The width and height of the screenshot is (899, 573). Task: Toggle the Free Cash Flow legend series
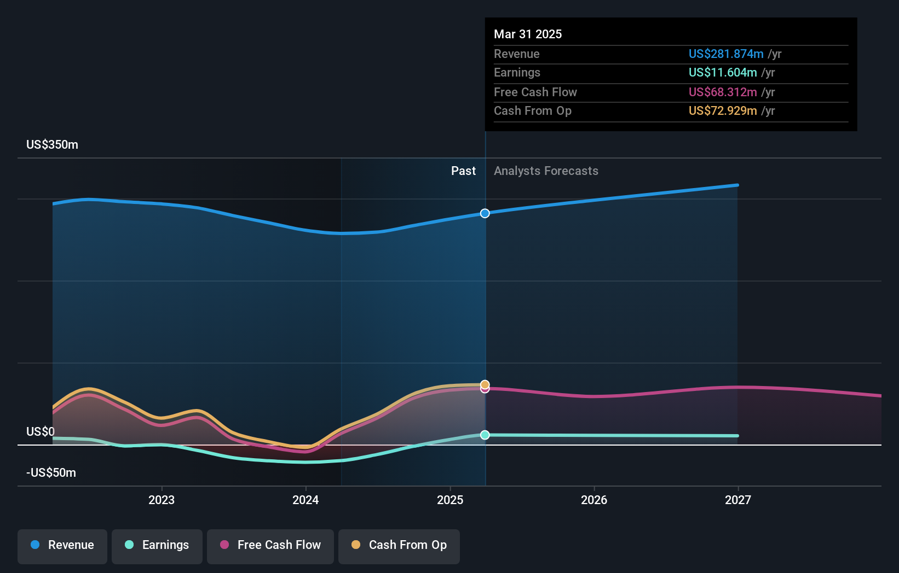pos(270,546)
